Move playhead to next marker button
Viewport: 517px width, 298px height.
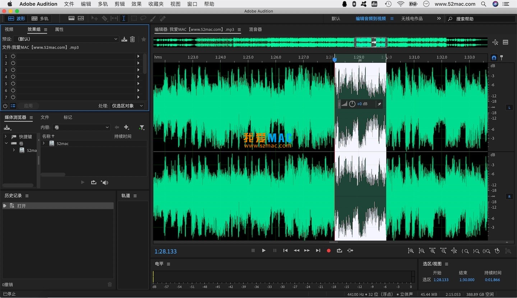point(318,251)
